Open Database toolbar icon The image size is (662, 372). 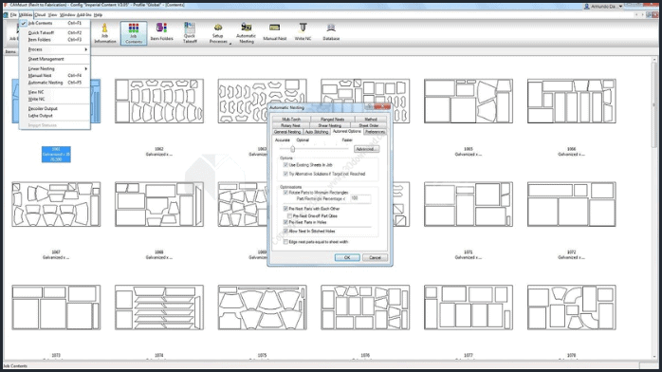pos(331,33)
